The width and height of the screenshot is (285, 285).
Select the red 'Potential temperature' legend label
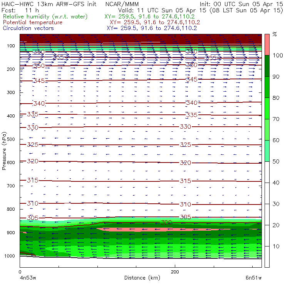pos(32,22)
